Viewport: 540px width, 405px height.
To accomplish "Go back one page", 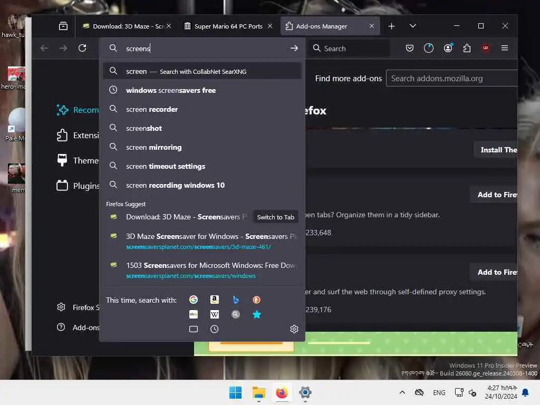I will 44,48.
